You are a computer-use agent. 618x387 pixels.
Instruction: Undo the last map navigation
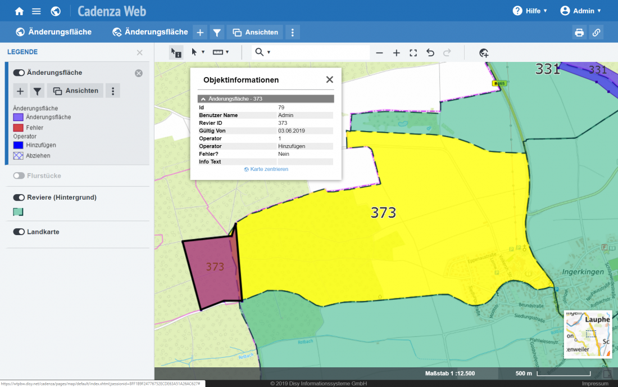pyautogui.click(x=430, y=53)
